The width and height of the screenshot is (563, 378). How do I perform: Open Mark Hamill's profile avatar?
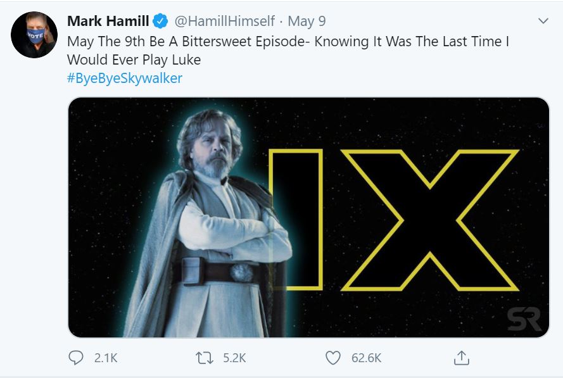(x=35, y=35)
